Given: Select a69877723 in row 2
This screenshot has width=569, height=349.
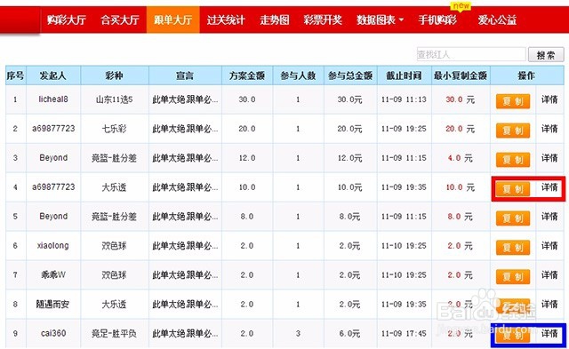Looking at the screenshot, I should pyautogui.click(x=53, y=129).
